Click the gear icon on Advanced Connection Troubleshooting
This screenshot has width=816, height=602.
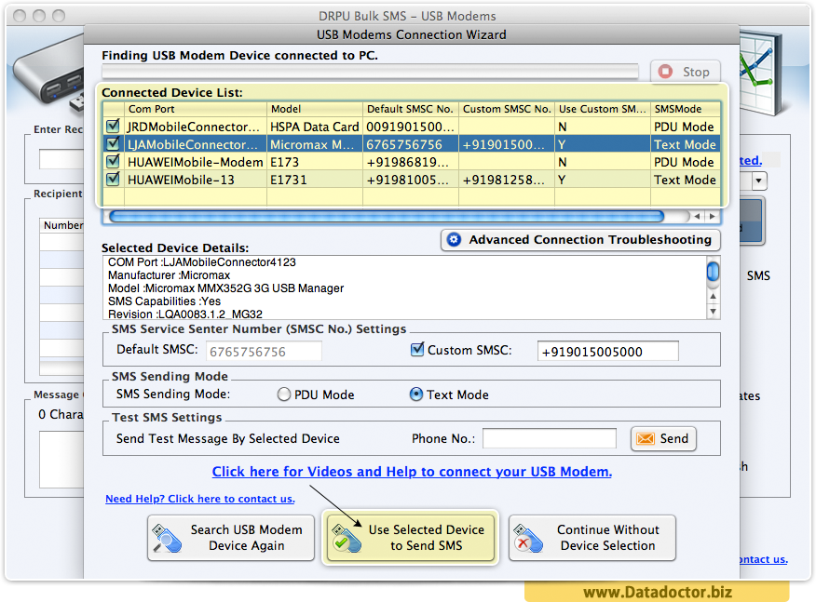click(455, 240)
